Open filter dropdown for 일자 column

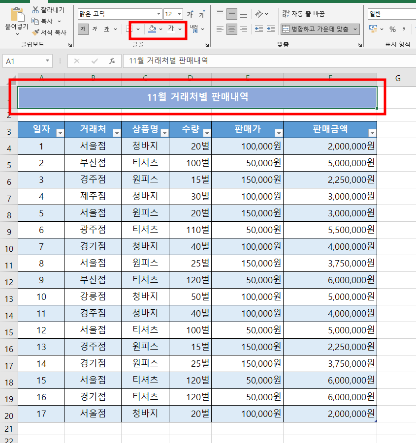tap(60, 133)
